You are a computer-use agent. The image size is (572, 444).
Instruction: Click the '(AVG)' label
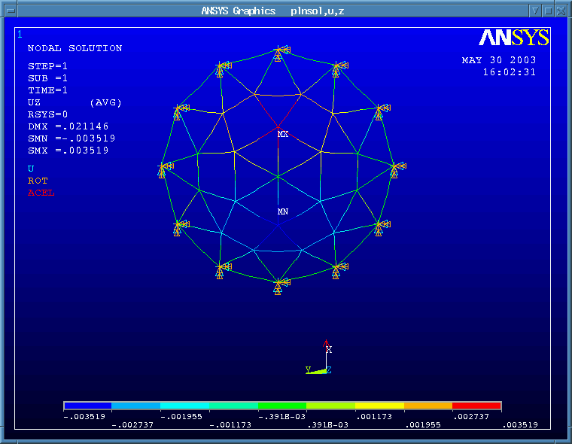[105, 102]
